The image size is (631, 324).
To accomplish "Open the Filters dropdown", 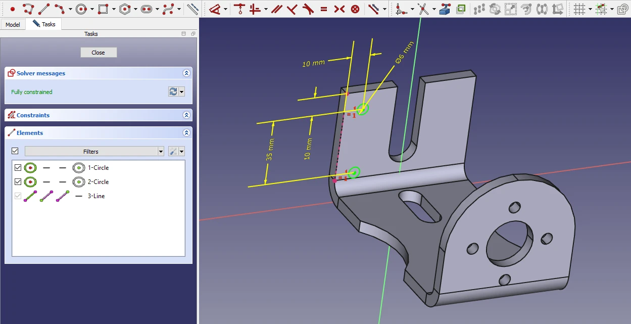I will point(161,152).
